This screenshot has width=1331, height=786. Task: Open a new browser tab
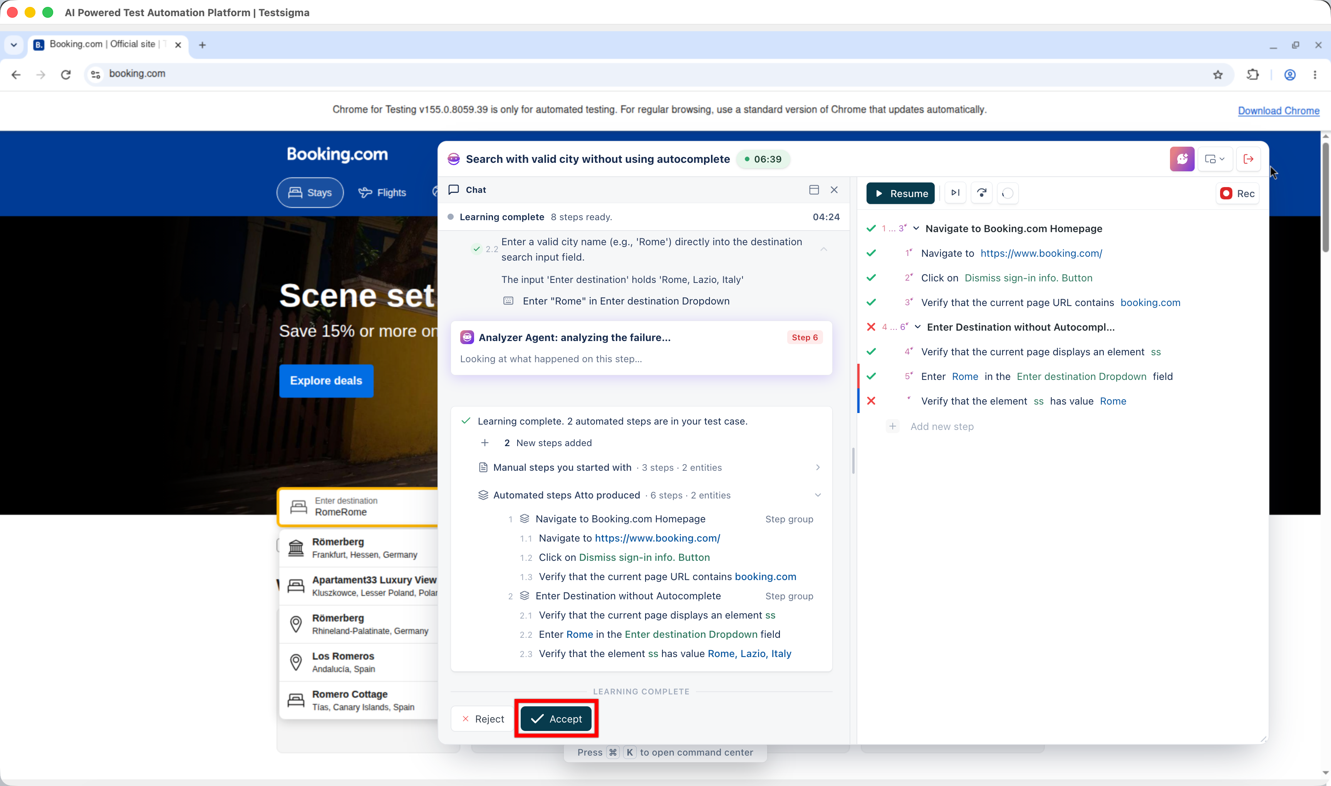[x=202, y=45]
